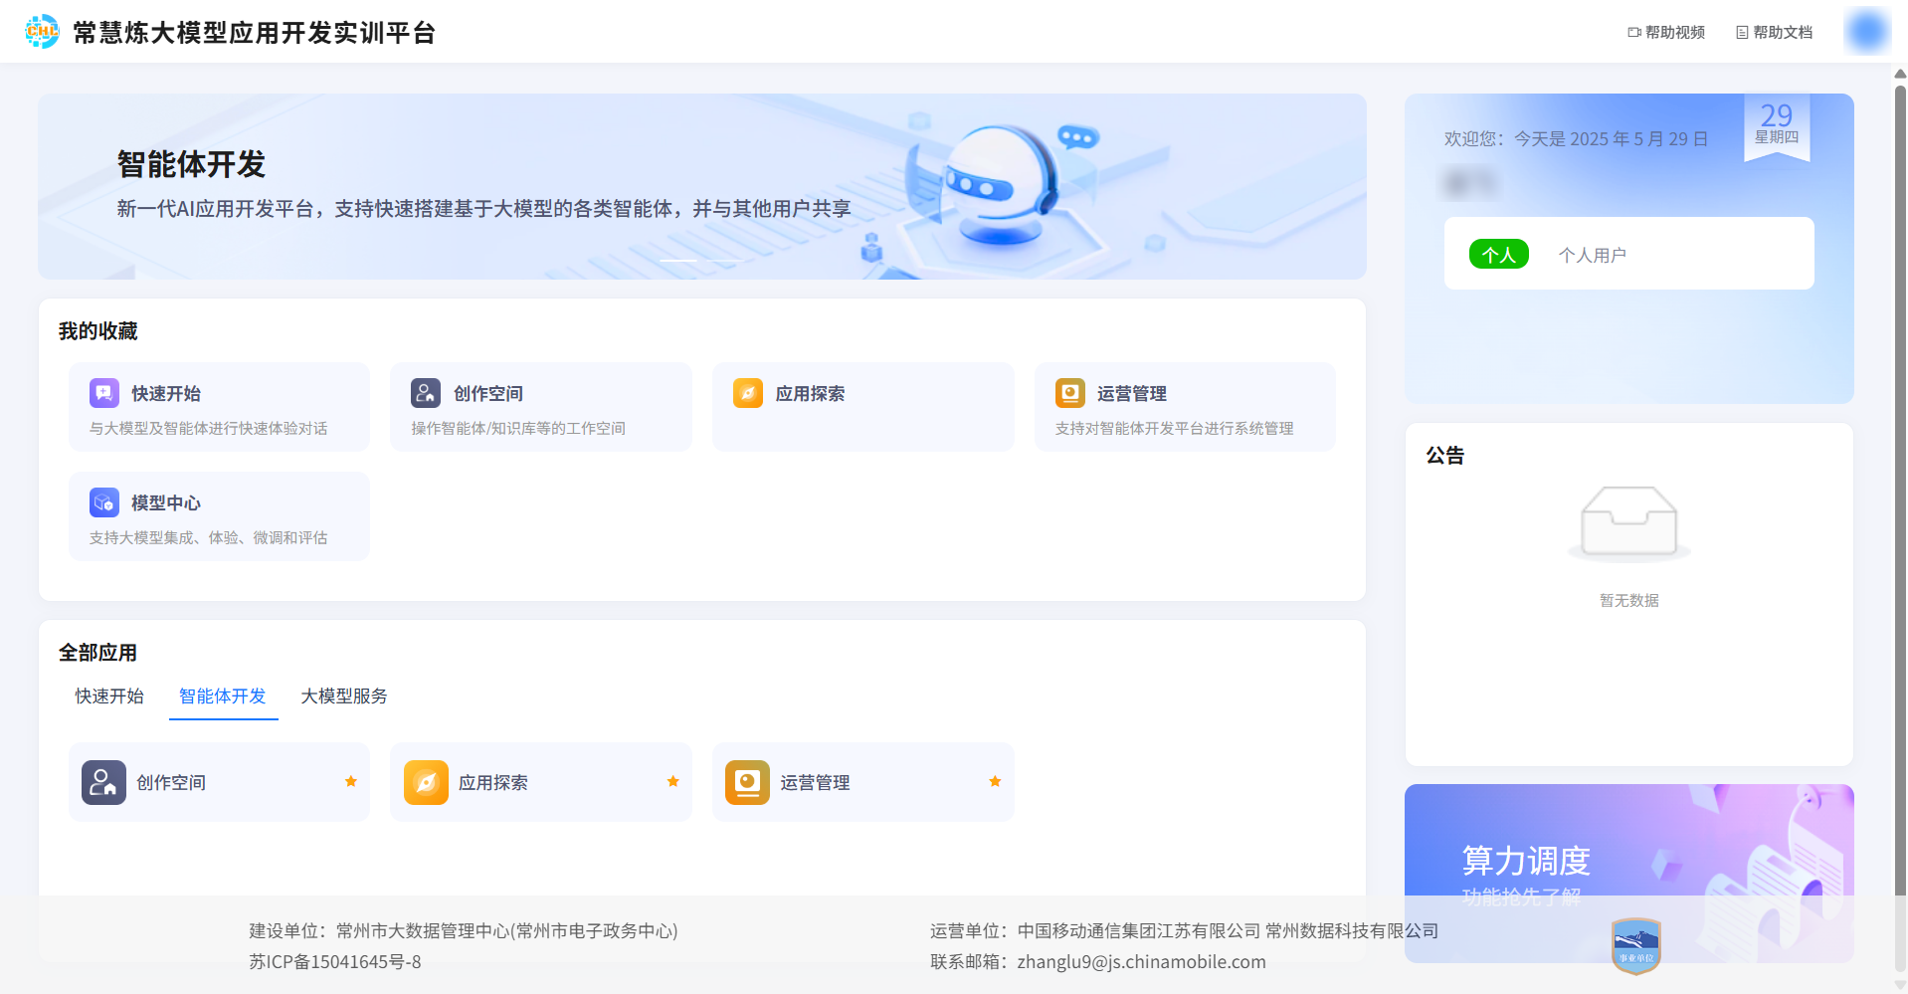Open the 帮助文档 link
The height and width of the screenshot is (994, 1908).
1775,32
